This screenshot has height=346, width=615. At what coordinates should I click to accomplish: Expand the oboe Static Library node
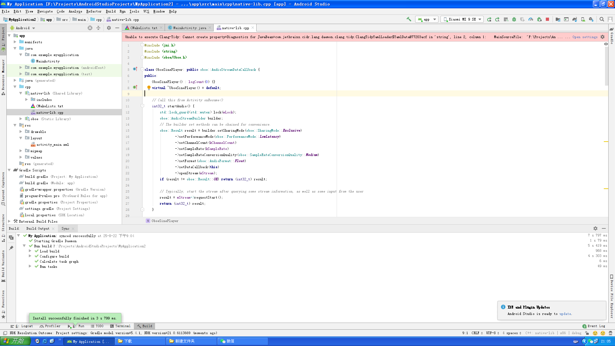point(21,119)
